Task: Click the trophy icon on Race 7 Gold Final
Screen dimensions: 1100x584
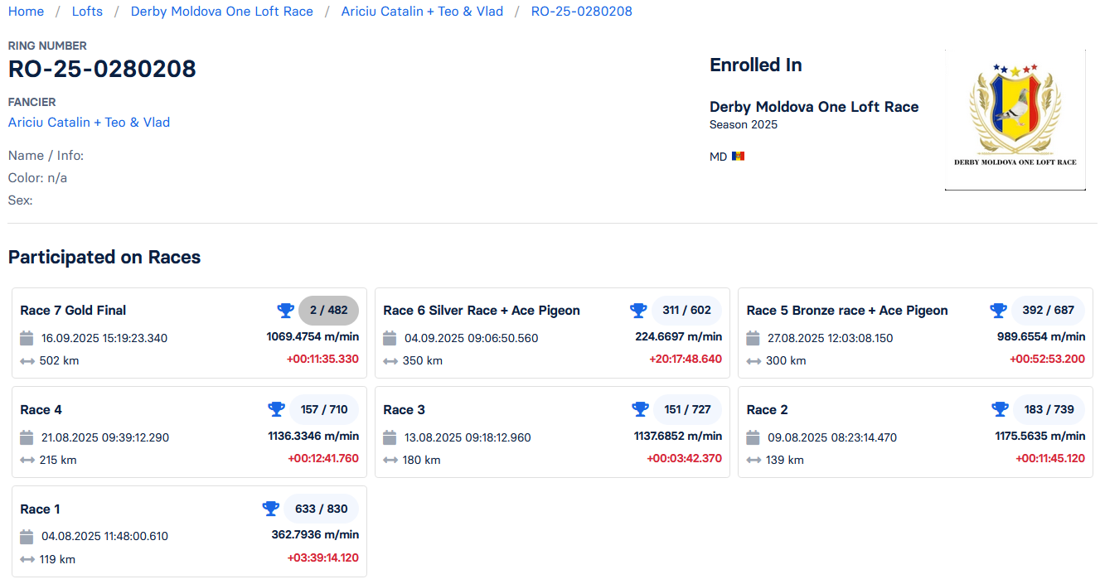Action: (285, 311)
